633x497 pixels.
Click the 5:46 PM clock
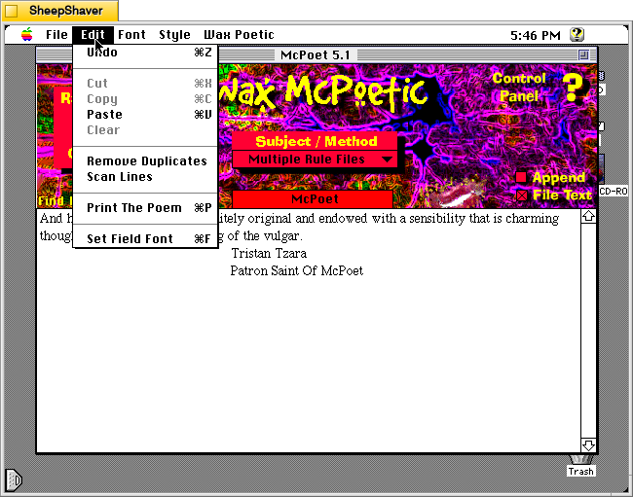(x=536, y=35)
